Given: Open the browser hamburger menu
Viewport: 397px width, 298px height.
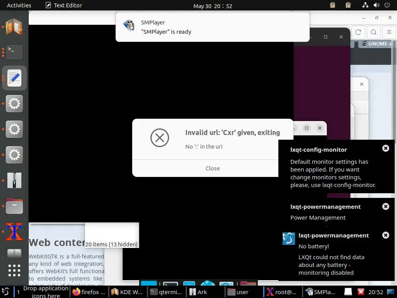Looking at the screenshot, I should coord(389,32).
